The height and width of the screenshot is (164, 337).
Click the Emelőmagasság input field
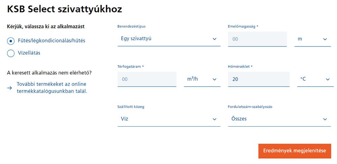pos(257,39)
